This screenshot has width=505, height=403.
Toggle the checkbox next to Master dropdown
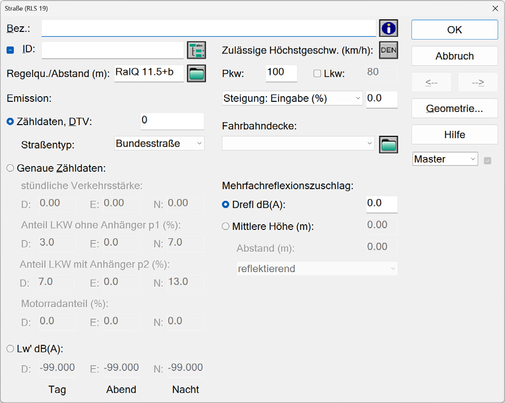(x=488, y=161)
